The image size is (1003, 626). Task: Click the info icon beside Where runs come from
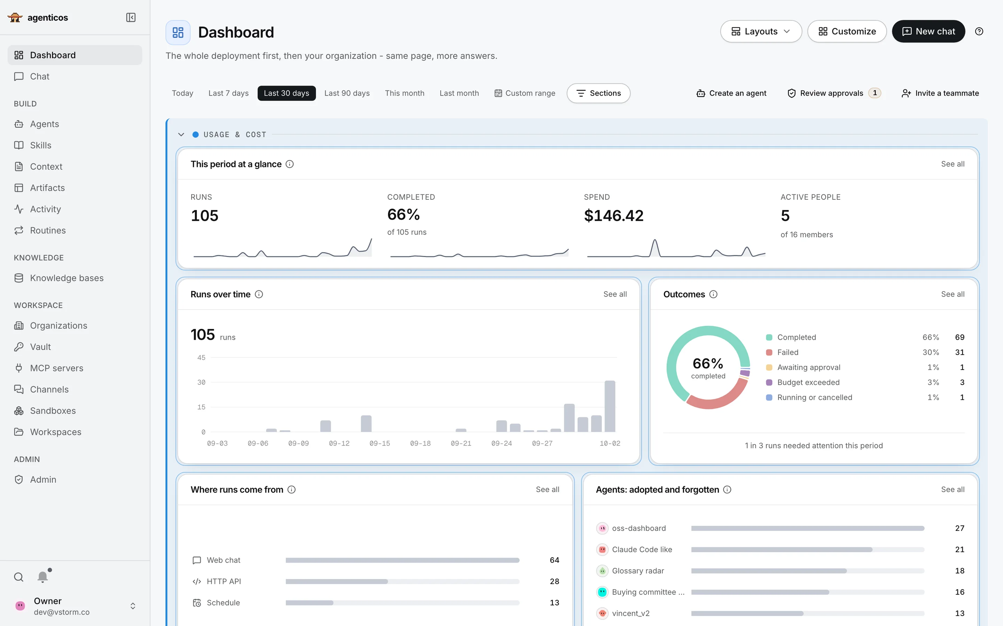pos(292,490)
